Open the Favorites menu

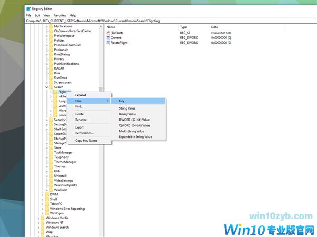click(60, 15)
